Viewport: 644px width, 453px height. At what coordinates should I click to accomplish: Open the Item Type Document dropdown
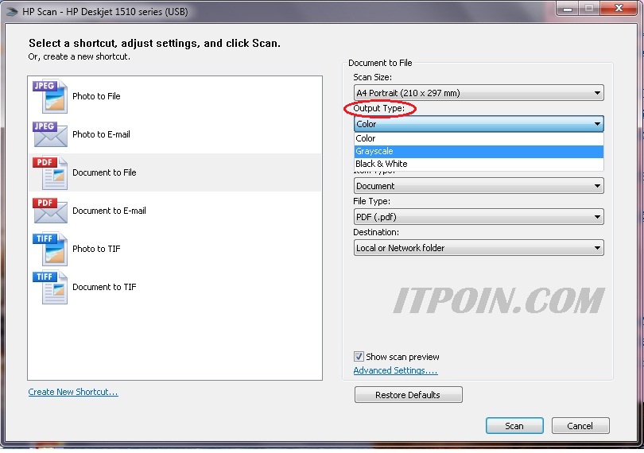[479, 186]
